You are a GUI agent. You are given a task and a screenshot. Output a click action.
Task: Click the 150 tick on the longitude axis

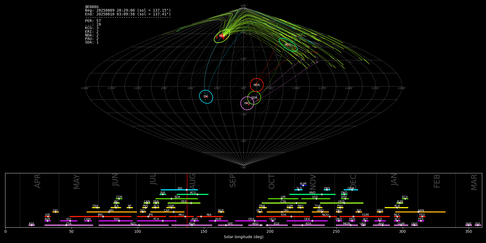pyautogui.click(x=204, y=231)
